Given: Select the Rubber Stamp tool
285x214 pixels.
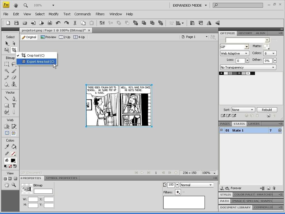Looking at the screenshot, I should point(14,84).
